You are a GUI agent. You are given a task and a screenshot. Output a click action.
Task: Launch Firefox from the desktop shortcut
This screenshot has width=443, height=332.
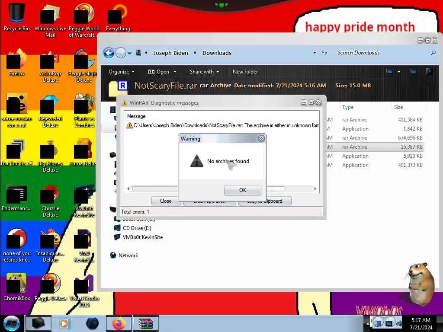(17, 62)
